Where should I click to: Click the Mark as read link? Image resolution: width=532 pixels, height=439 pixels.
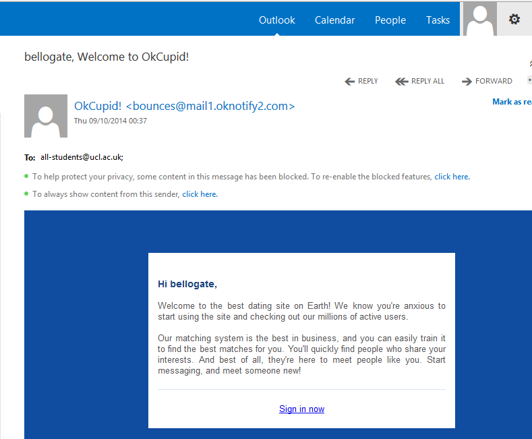(512, 102)
